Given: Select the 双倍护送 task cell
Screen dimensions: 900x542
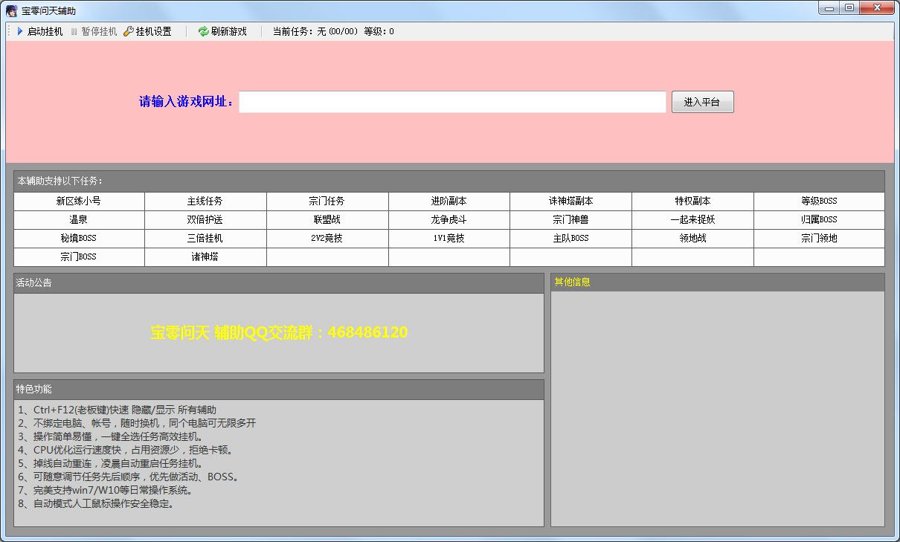Looking at the screenshot, I should click(x=205, y=220).
